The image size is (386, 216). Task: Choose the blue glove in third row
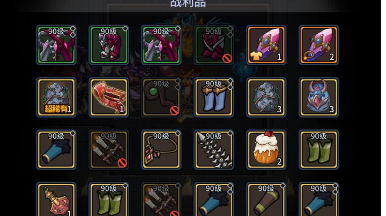tap(56, 150)
